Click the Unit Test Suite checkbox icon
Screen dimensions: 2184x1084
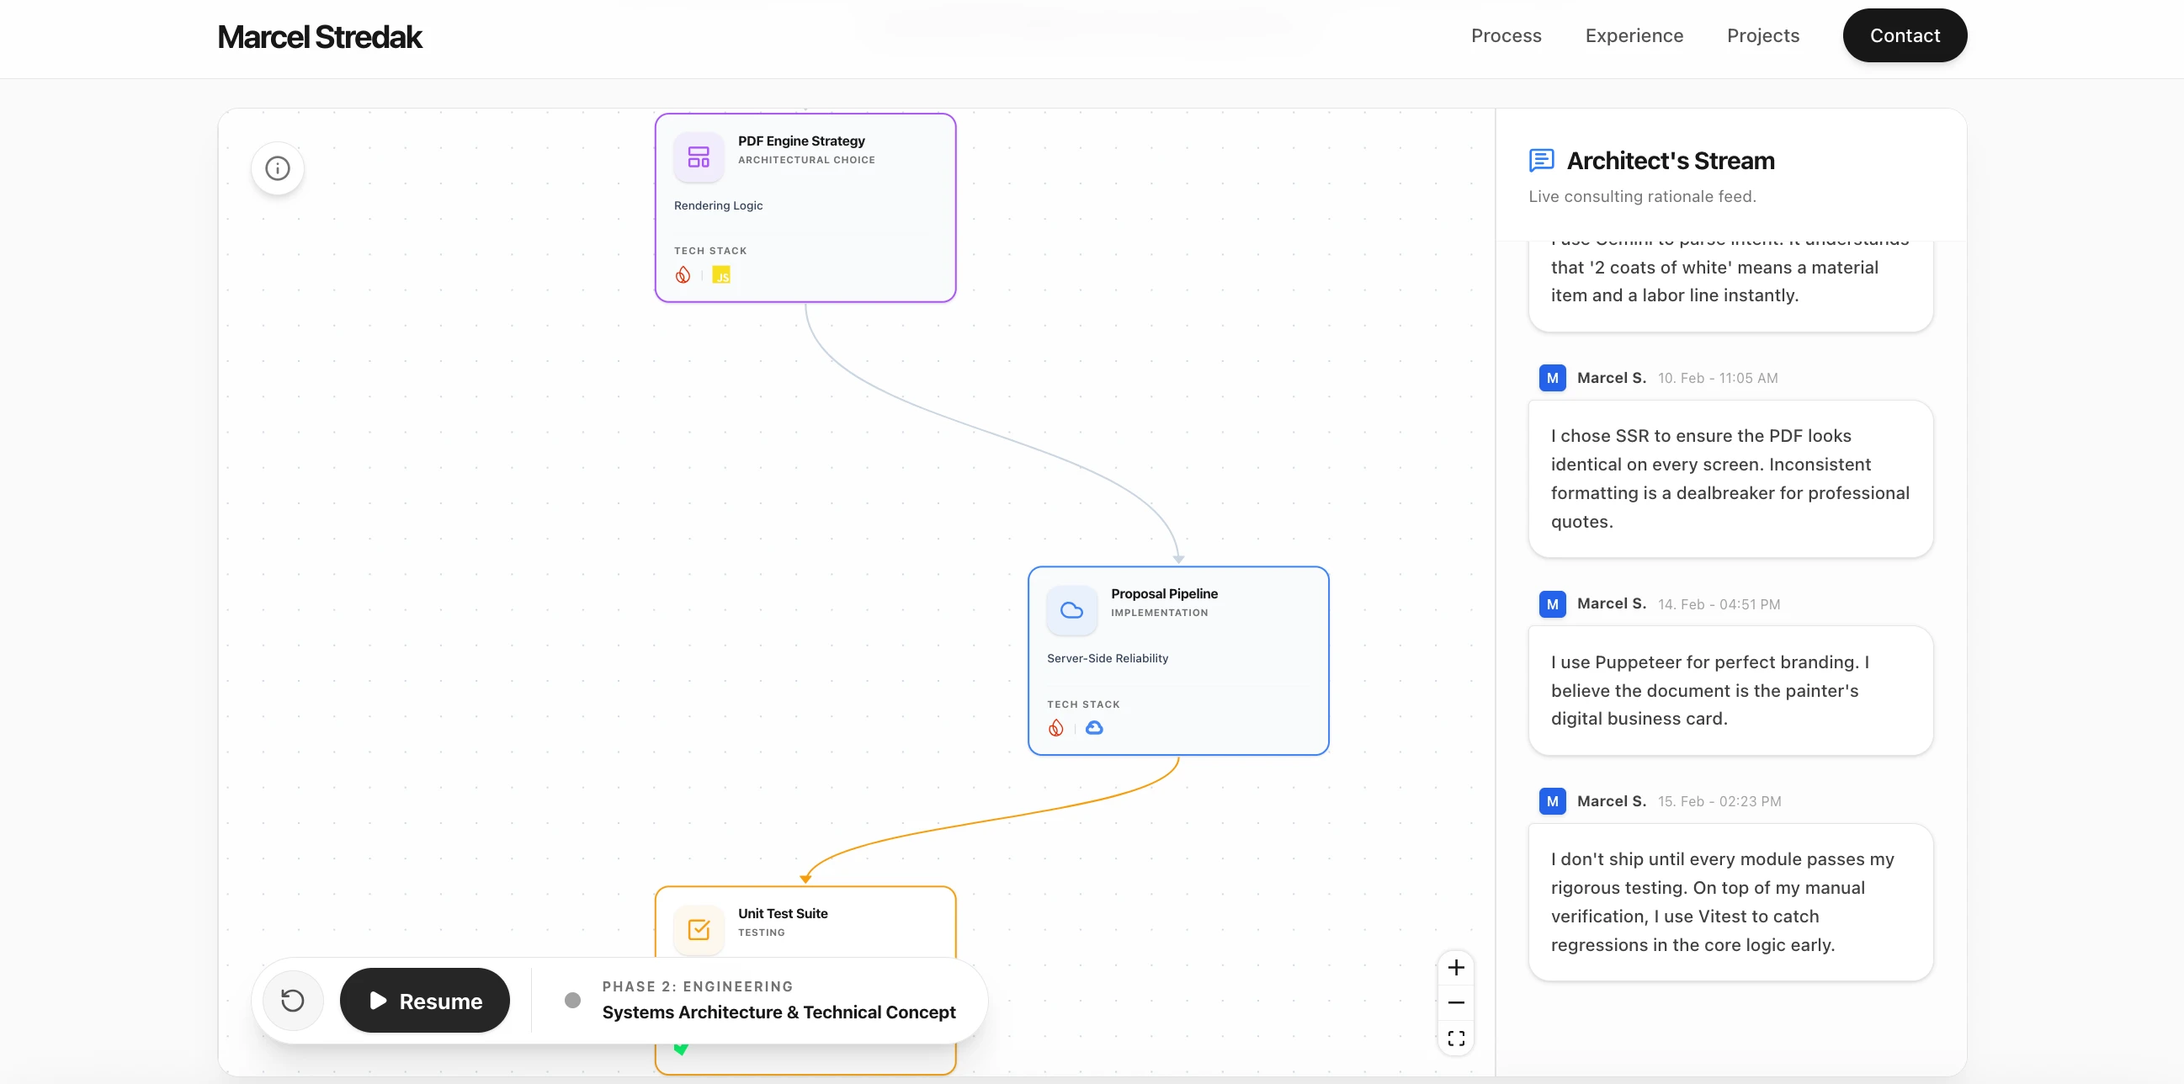tap(699, 930)
